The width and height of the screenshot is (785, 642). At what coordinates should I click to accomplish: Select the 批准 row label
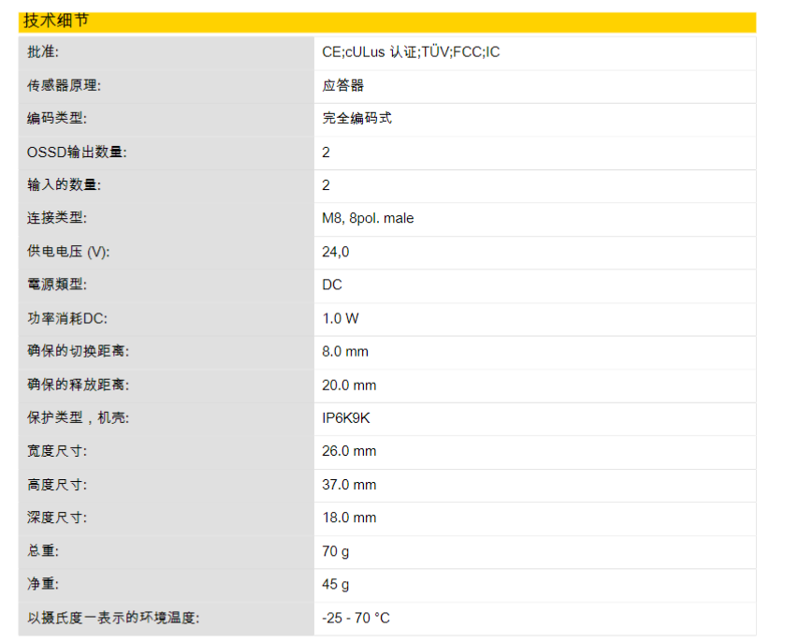[43, 52]
